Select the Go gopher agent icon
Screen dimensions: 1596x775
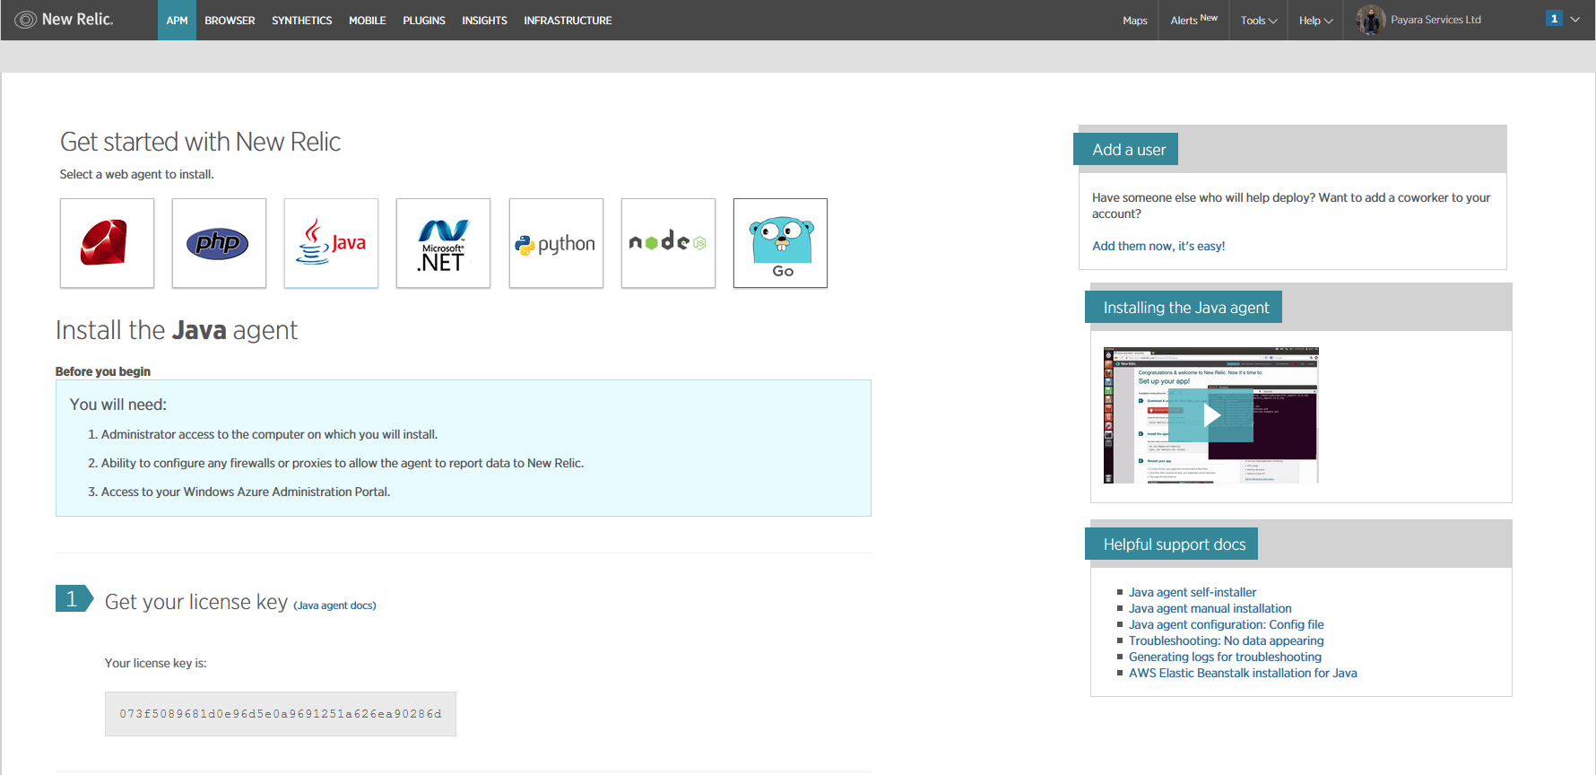[780, 243]
